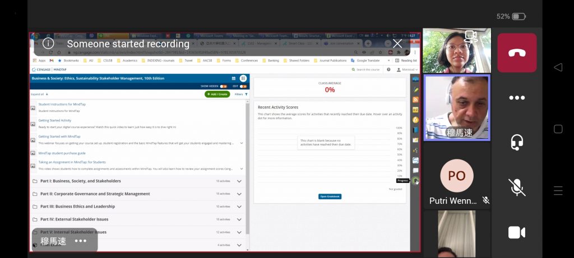The image size is (574, 258).
Task: Click Expand all above the activity list
Action: point(39,94)
